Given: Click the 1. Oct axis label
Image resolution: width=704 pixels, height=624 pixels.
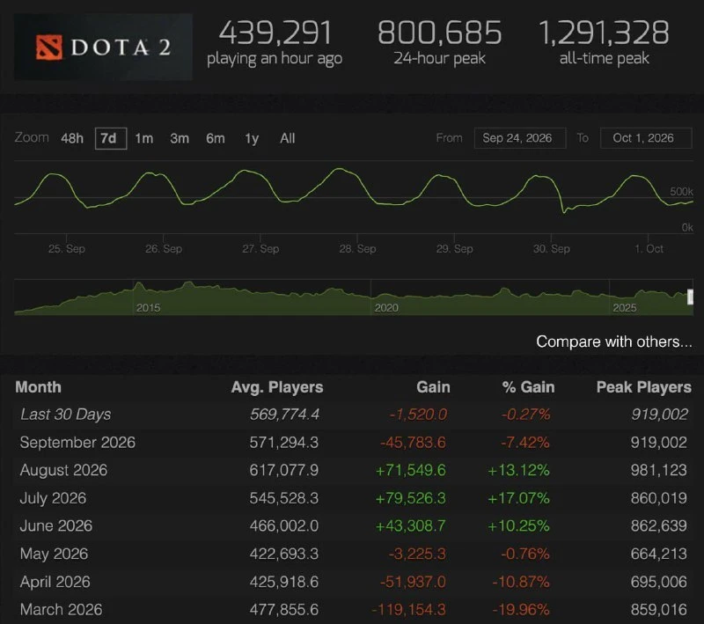Looking at the screenshot, I should [649, 249].
